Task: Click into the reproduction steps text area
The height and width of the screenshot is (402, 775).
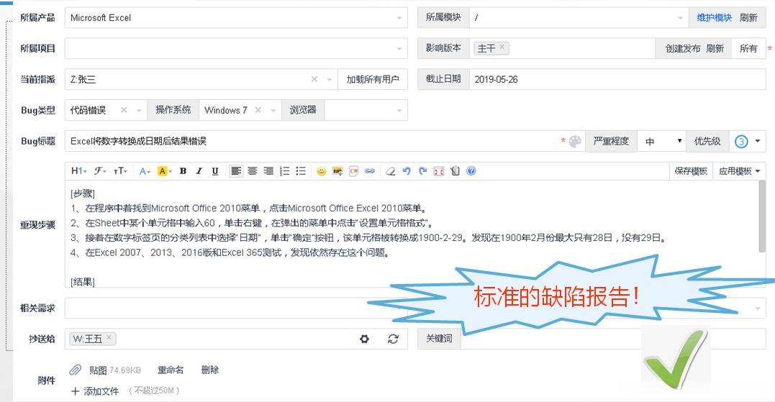Action: (x=412, y=234)
